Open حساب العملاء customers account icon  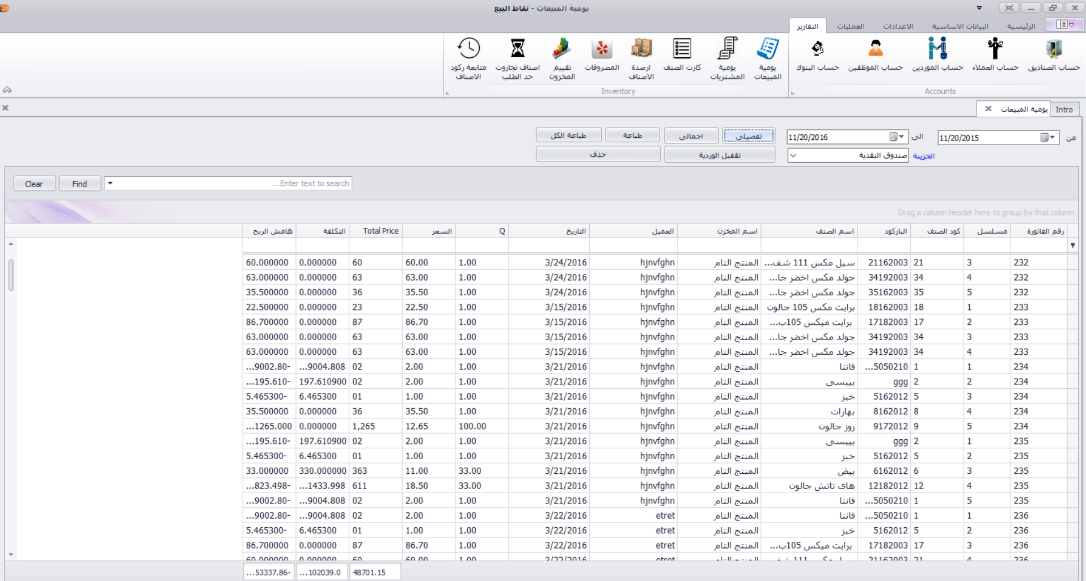(995, 56)
